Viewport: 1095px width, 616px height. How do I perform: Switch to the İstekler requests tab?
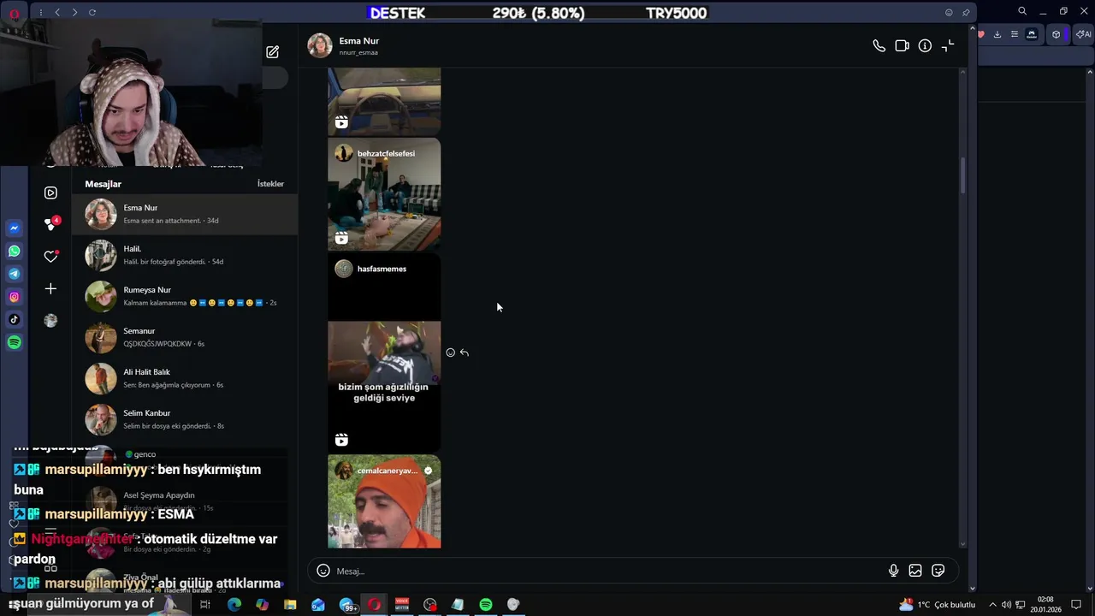pos(270,184)
